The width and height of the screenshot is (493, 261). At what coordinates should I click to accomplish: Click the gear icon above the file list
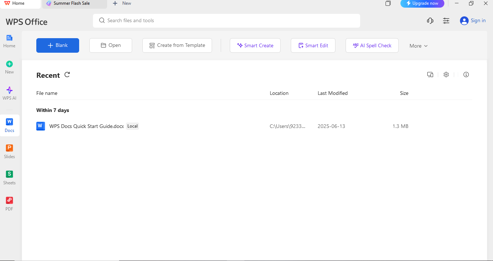446,75
